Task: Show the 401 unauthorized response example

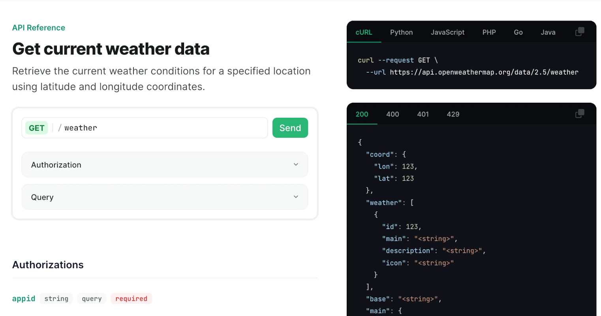Action: tap(423, 114)
